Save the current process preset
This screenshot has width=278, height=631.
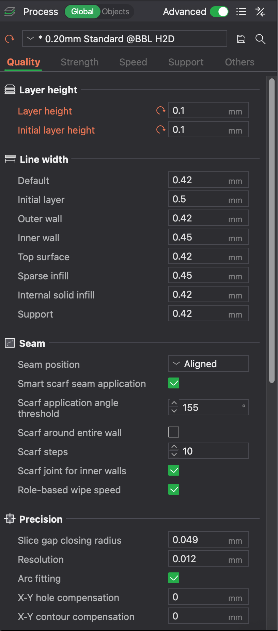[241, 39]
